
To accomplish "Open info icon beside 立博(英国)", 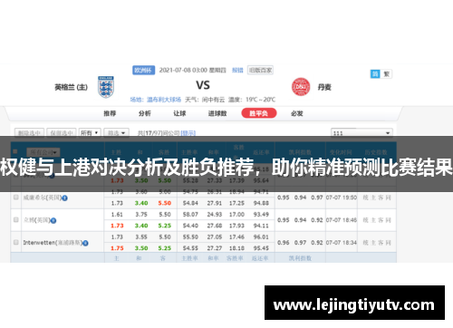I will point(53,220).
